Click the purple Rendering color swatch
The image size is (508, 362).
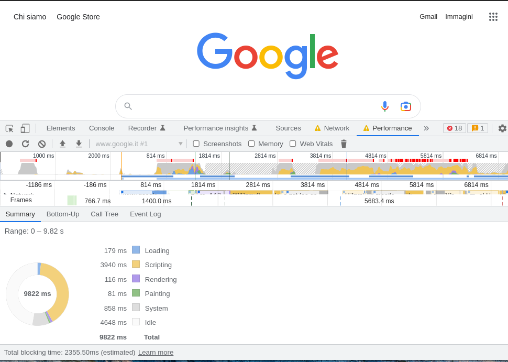(136, 279)
